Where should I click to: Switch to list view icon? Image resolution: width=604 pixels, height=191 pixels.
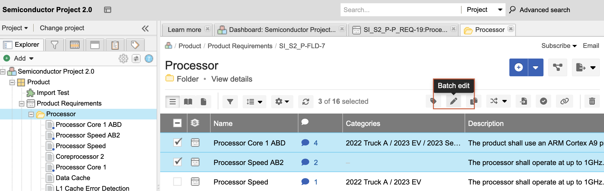tap(173, 102)
